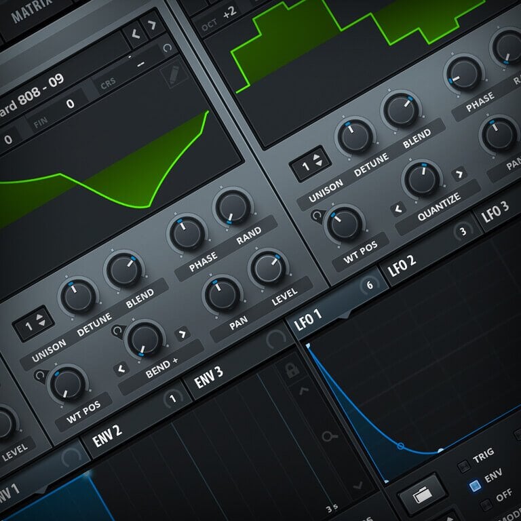The image size is (521, 521).
Task: Click the OSC B WT POS knob
Action: 345,224
